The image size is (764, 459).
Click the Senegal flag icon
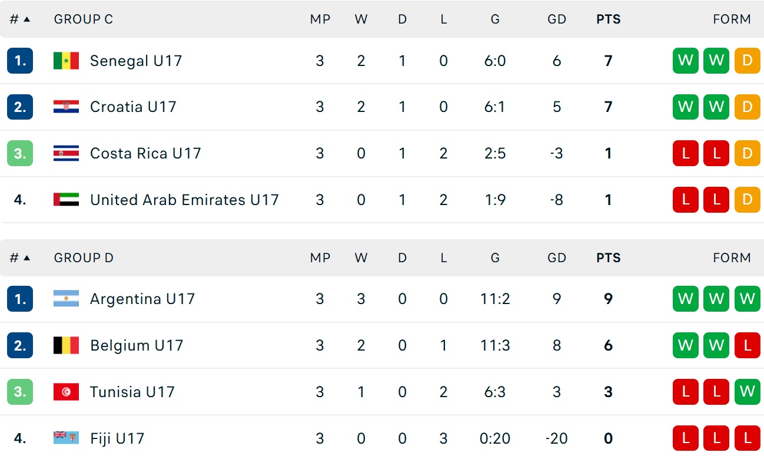click(66, 61)
